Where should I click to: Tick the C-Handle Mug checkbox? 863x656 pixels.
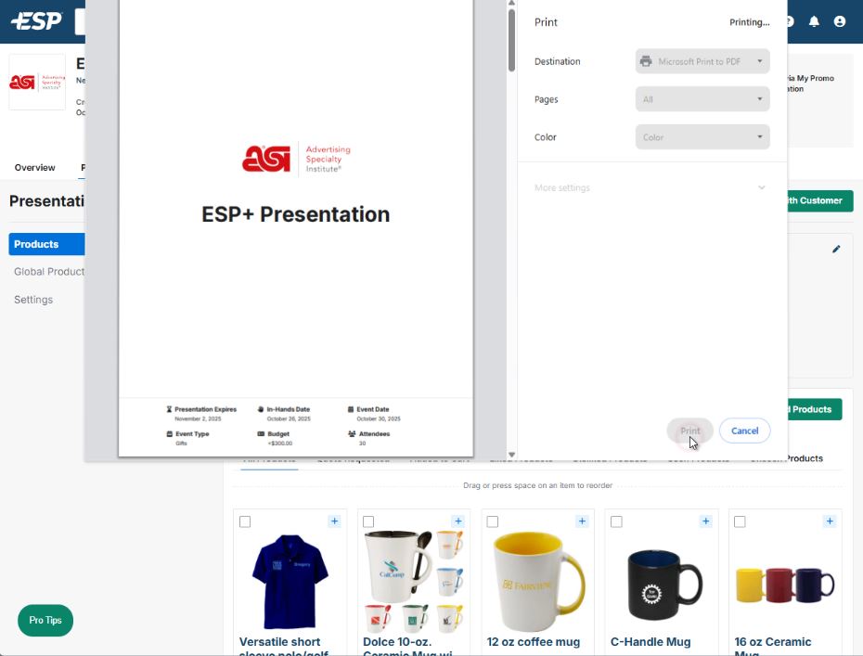(616, 522)
